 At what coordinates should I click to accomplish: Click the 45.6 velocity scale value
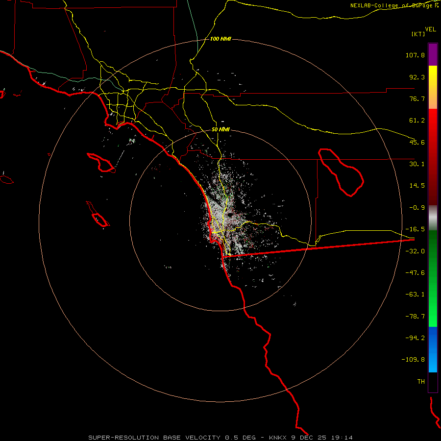pyautogui.click(x=417, y=142)
